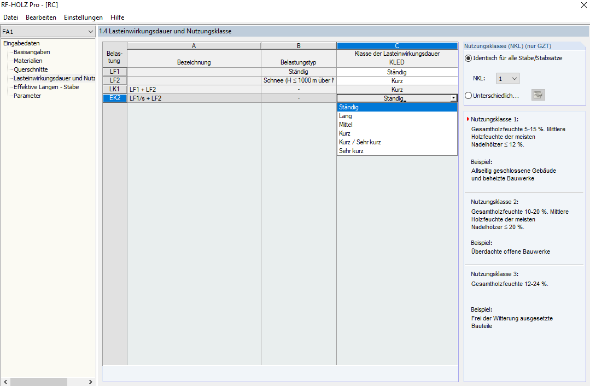Select Eingabedaten tree root
The image size is (590, 386).
[x=21, y=43]
